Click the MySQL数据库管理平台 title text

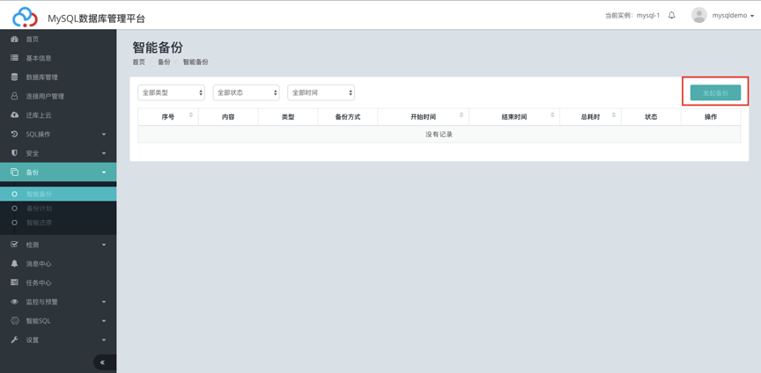click(x=96, y=19)
